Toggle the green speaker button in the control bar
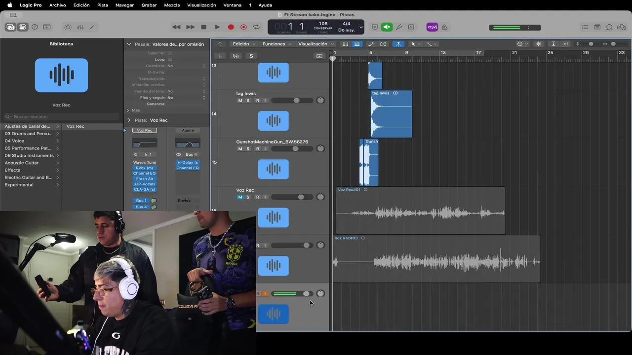 pyautogui.click(x=387, y=27)
